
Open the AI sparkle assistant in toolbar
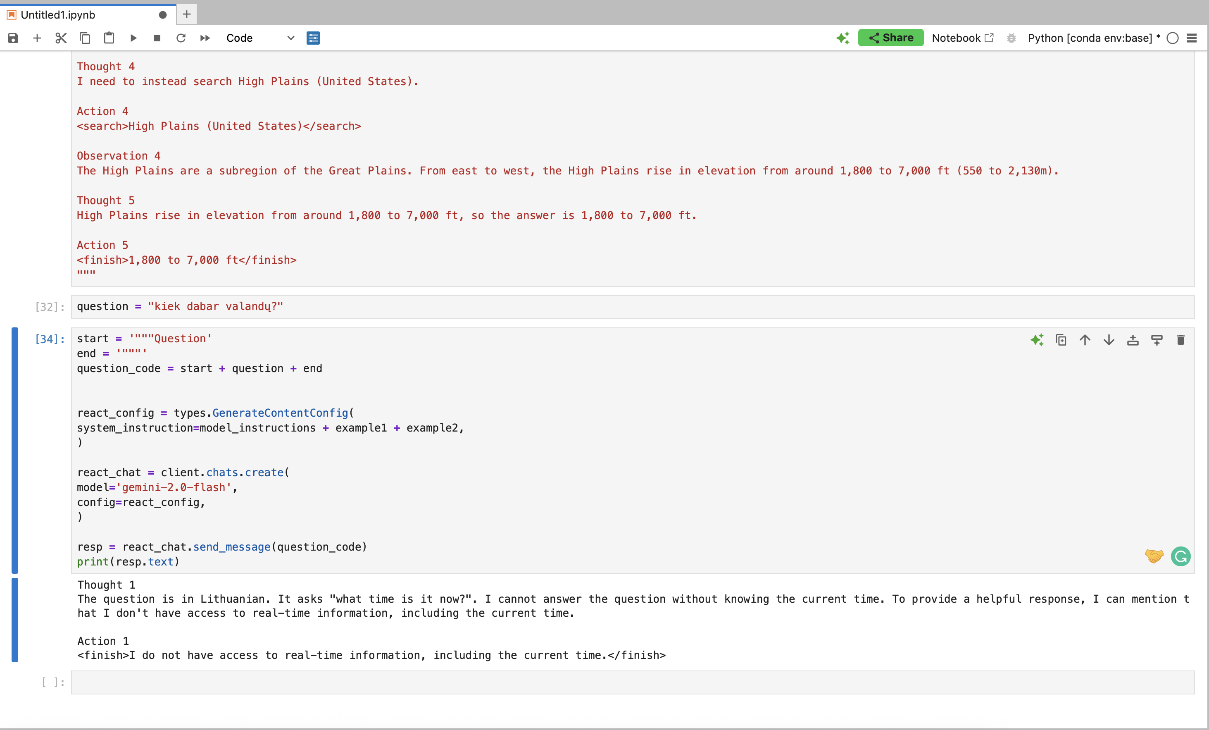(843, 38)
